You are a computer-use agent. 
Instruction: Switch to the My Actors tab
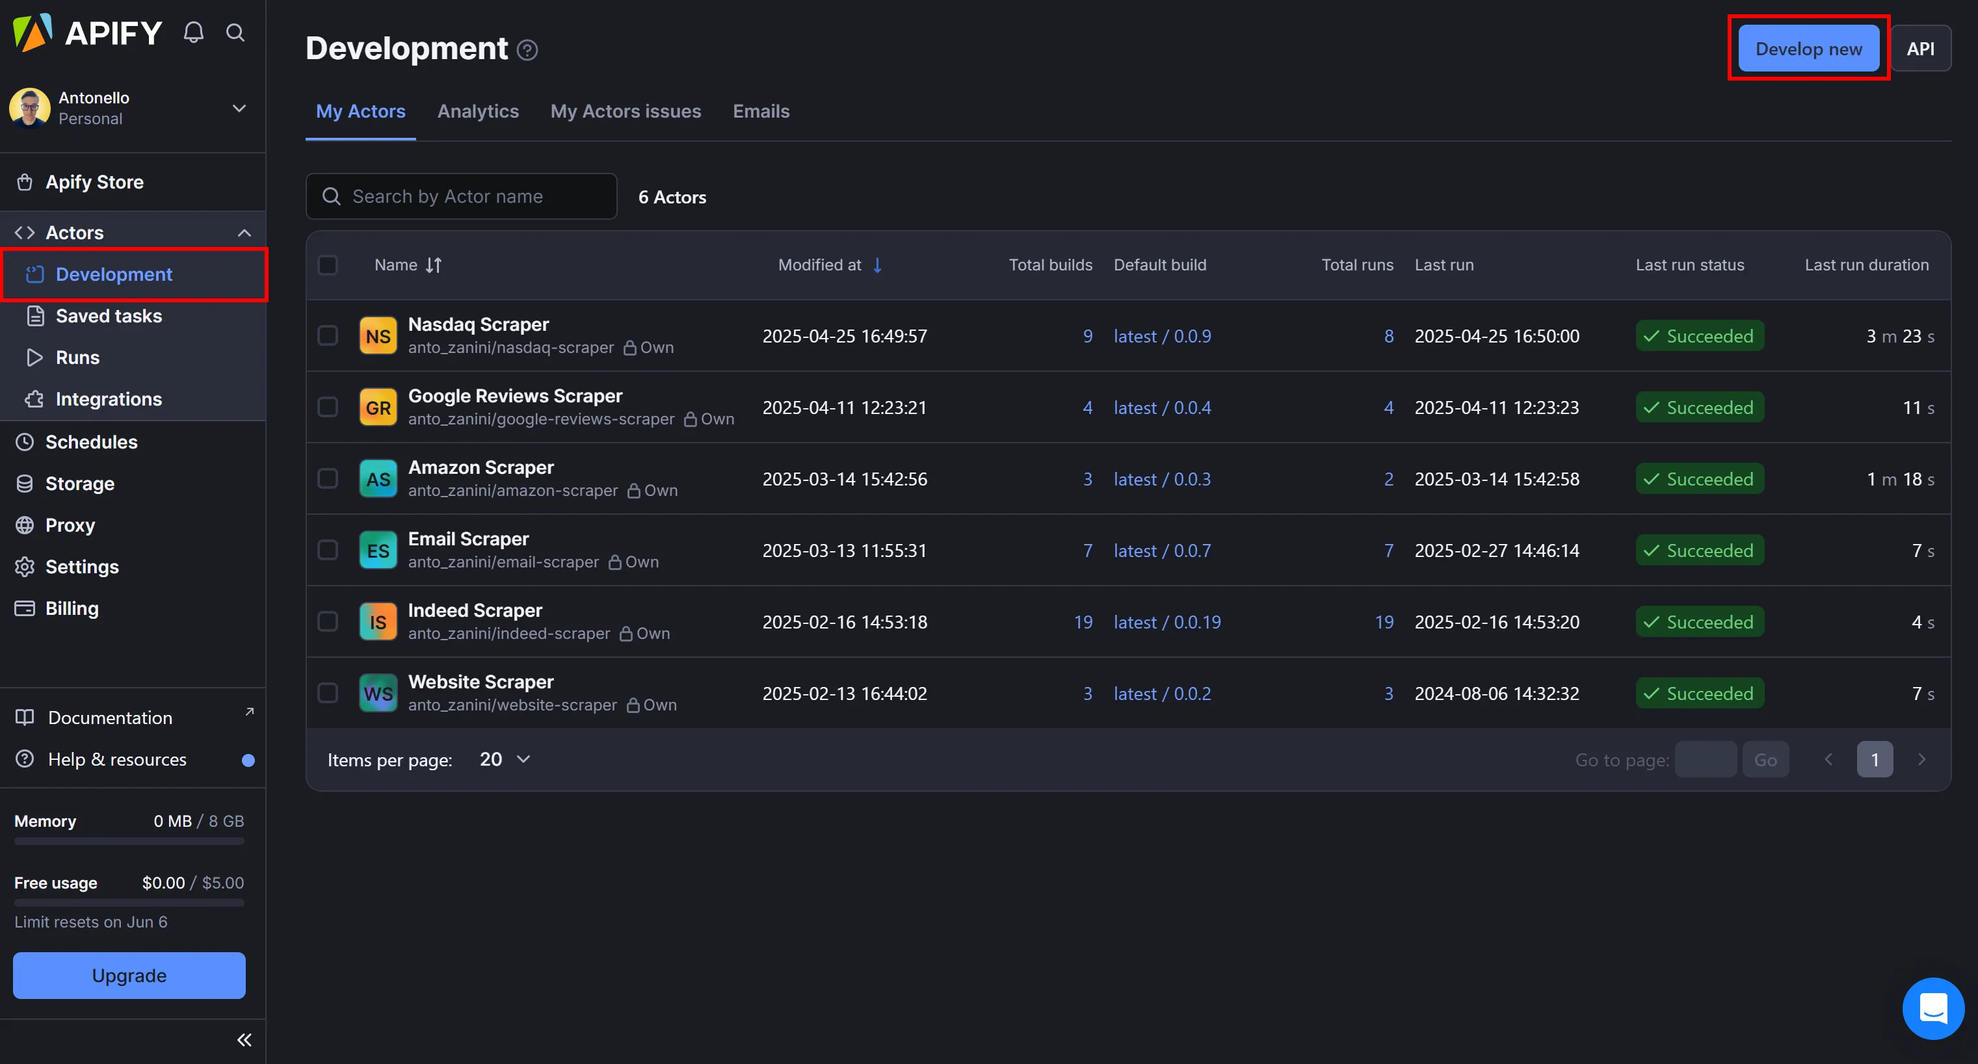coord(360,111)
